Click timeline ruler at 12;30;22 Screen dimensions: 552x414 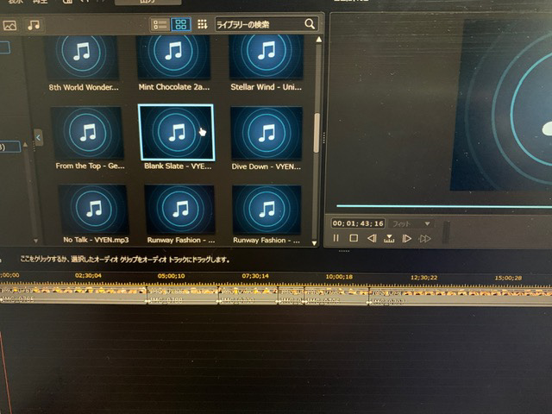click(x=423, y=278)
